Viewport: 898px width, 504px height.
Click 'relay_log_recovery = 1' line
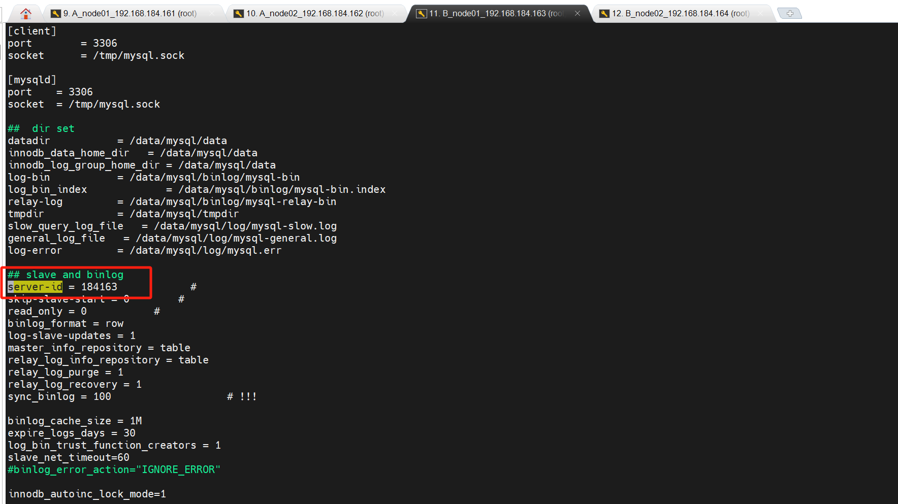point(75,384)
